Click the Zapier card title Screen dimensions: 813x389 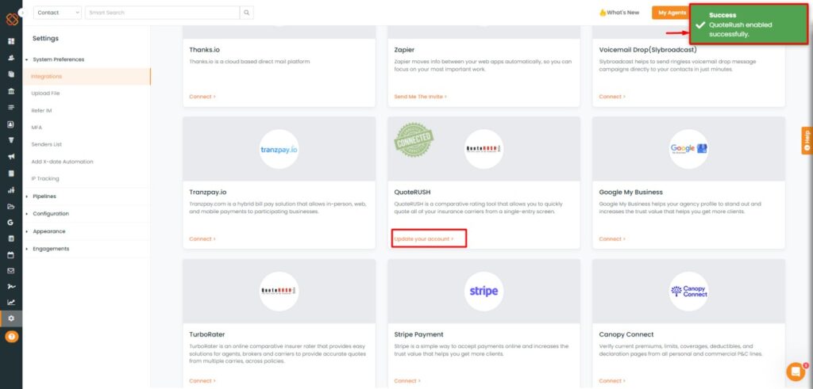pyautogui.click(x=404, y=50)
